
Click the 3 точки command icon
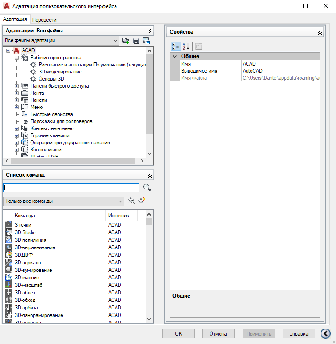coord(9,224)
